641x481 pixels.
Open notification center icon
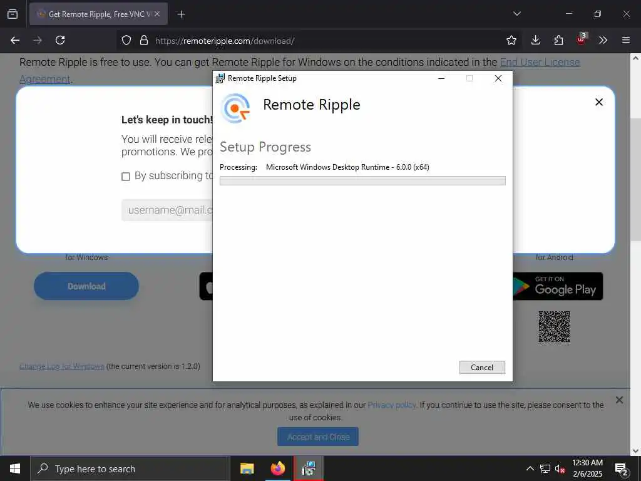coord(622,469)
